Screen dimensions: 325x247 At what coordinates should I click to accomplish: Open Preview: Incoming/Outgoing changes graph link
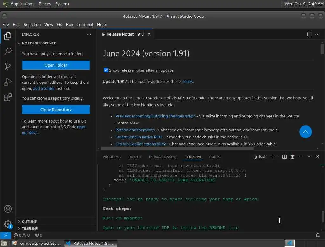155,116
